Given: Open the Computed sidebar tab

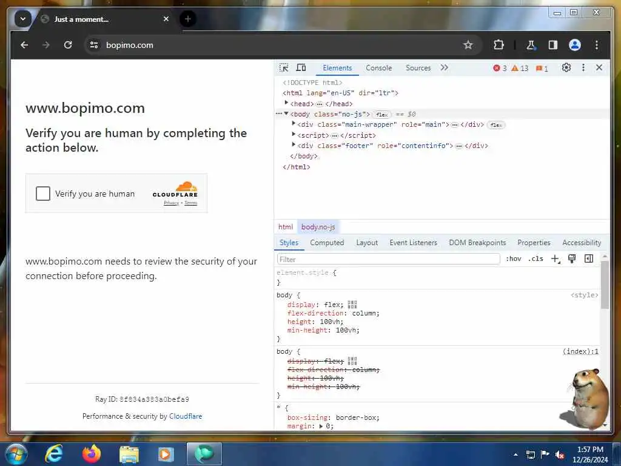Looking at the screenshot, I should tap(327, 243).
